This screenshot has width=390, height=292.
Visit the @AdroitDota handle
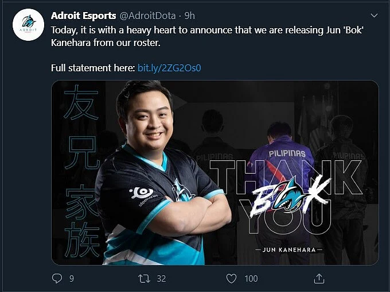pos(148,16)
